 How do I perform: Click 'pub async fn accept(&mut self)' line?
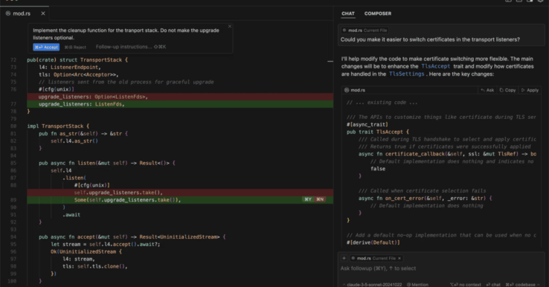[x=132, y=236]
